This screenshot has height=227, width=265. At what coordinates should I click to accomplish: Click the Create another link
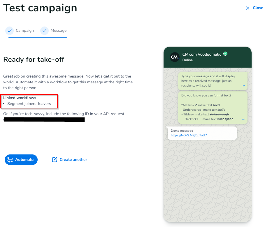(73, 160)
